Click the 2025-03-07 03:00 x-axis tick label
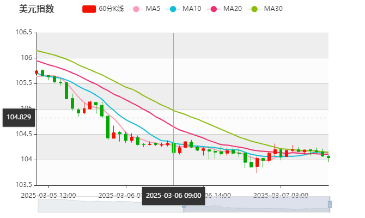 click(x=281, y=195)
